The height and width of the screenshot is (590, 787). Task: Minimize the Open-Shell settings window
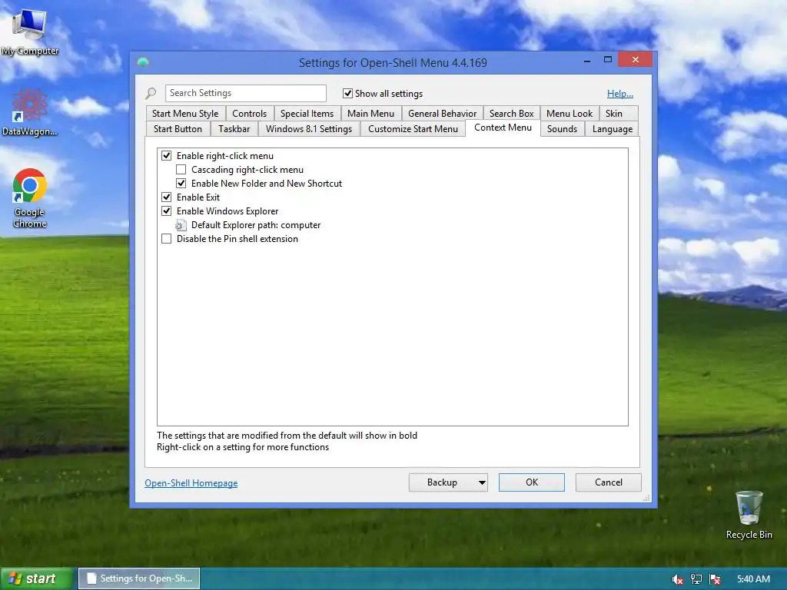click(x=586, y=61)
